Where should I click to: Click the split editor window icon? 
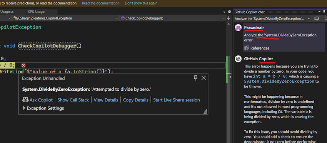(229, 18)
